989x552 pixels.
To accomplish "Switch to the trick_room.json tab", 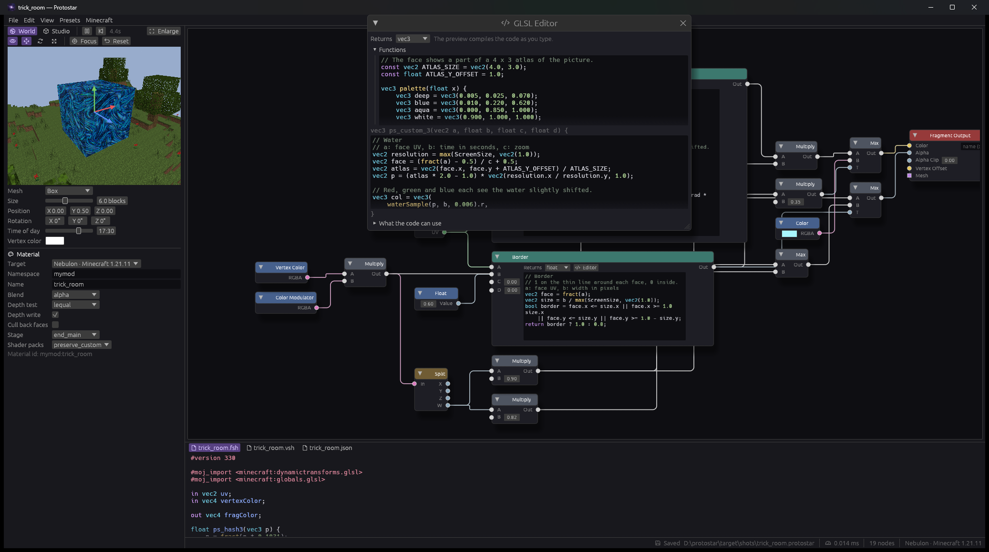I will click(327, 448).
